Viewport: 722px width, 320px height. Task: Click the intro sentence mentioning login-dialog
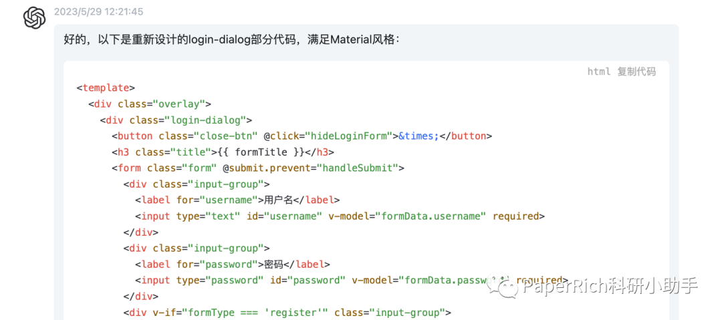pos(231,39)
